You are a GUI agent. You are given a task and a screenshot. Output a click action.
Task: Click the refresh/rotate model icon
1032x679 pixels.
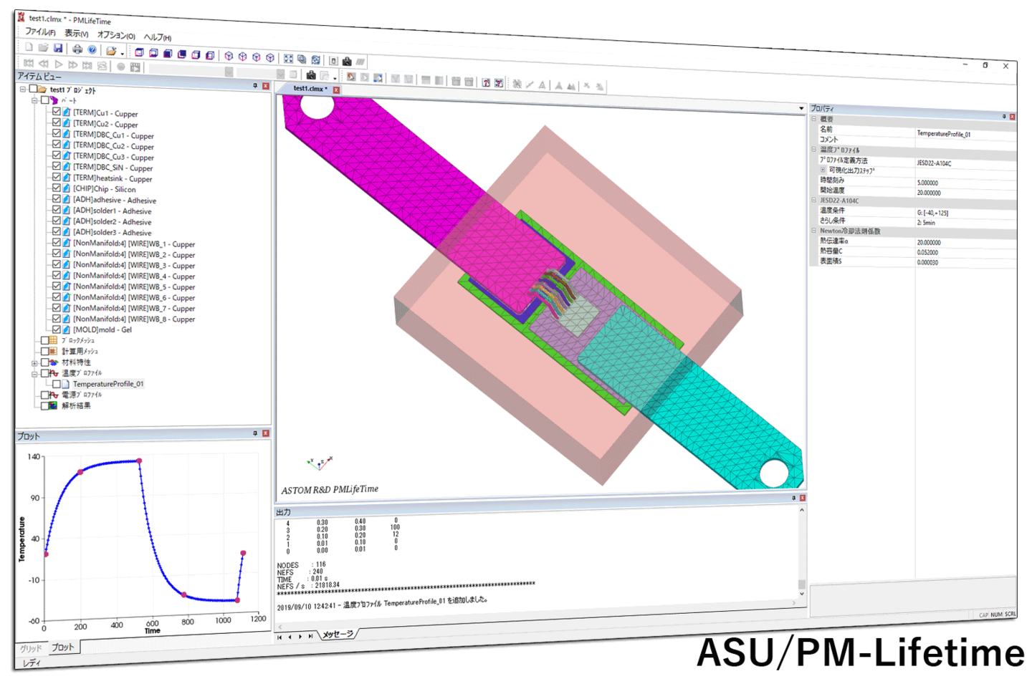pyautogui.click(x=315, y=60)
